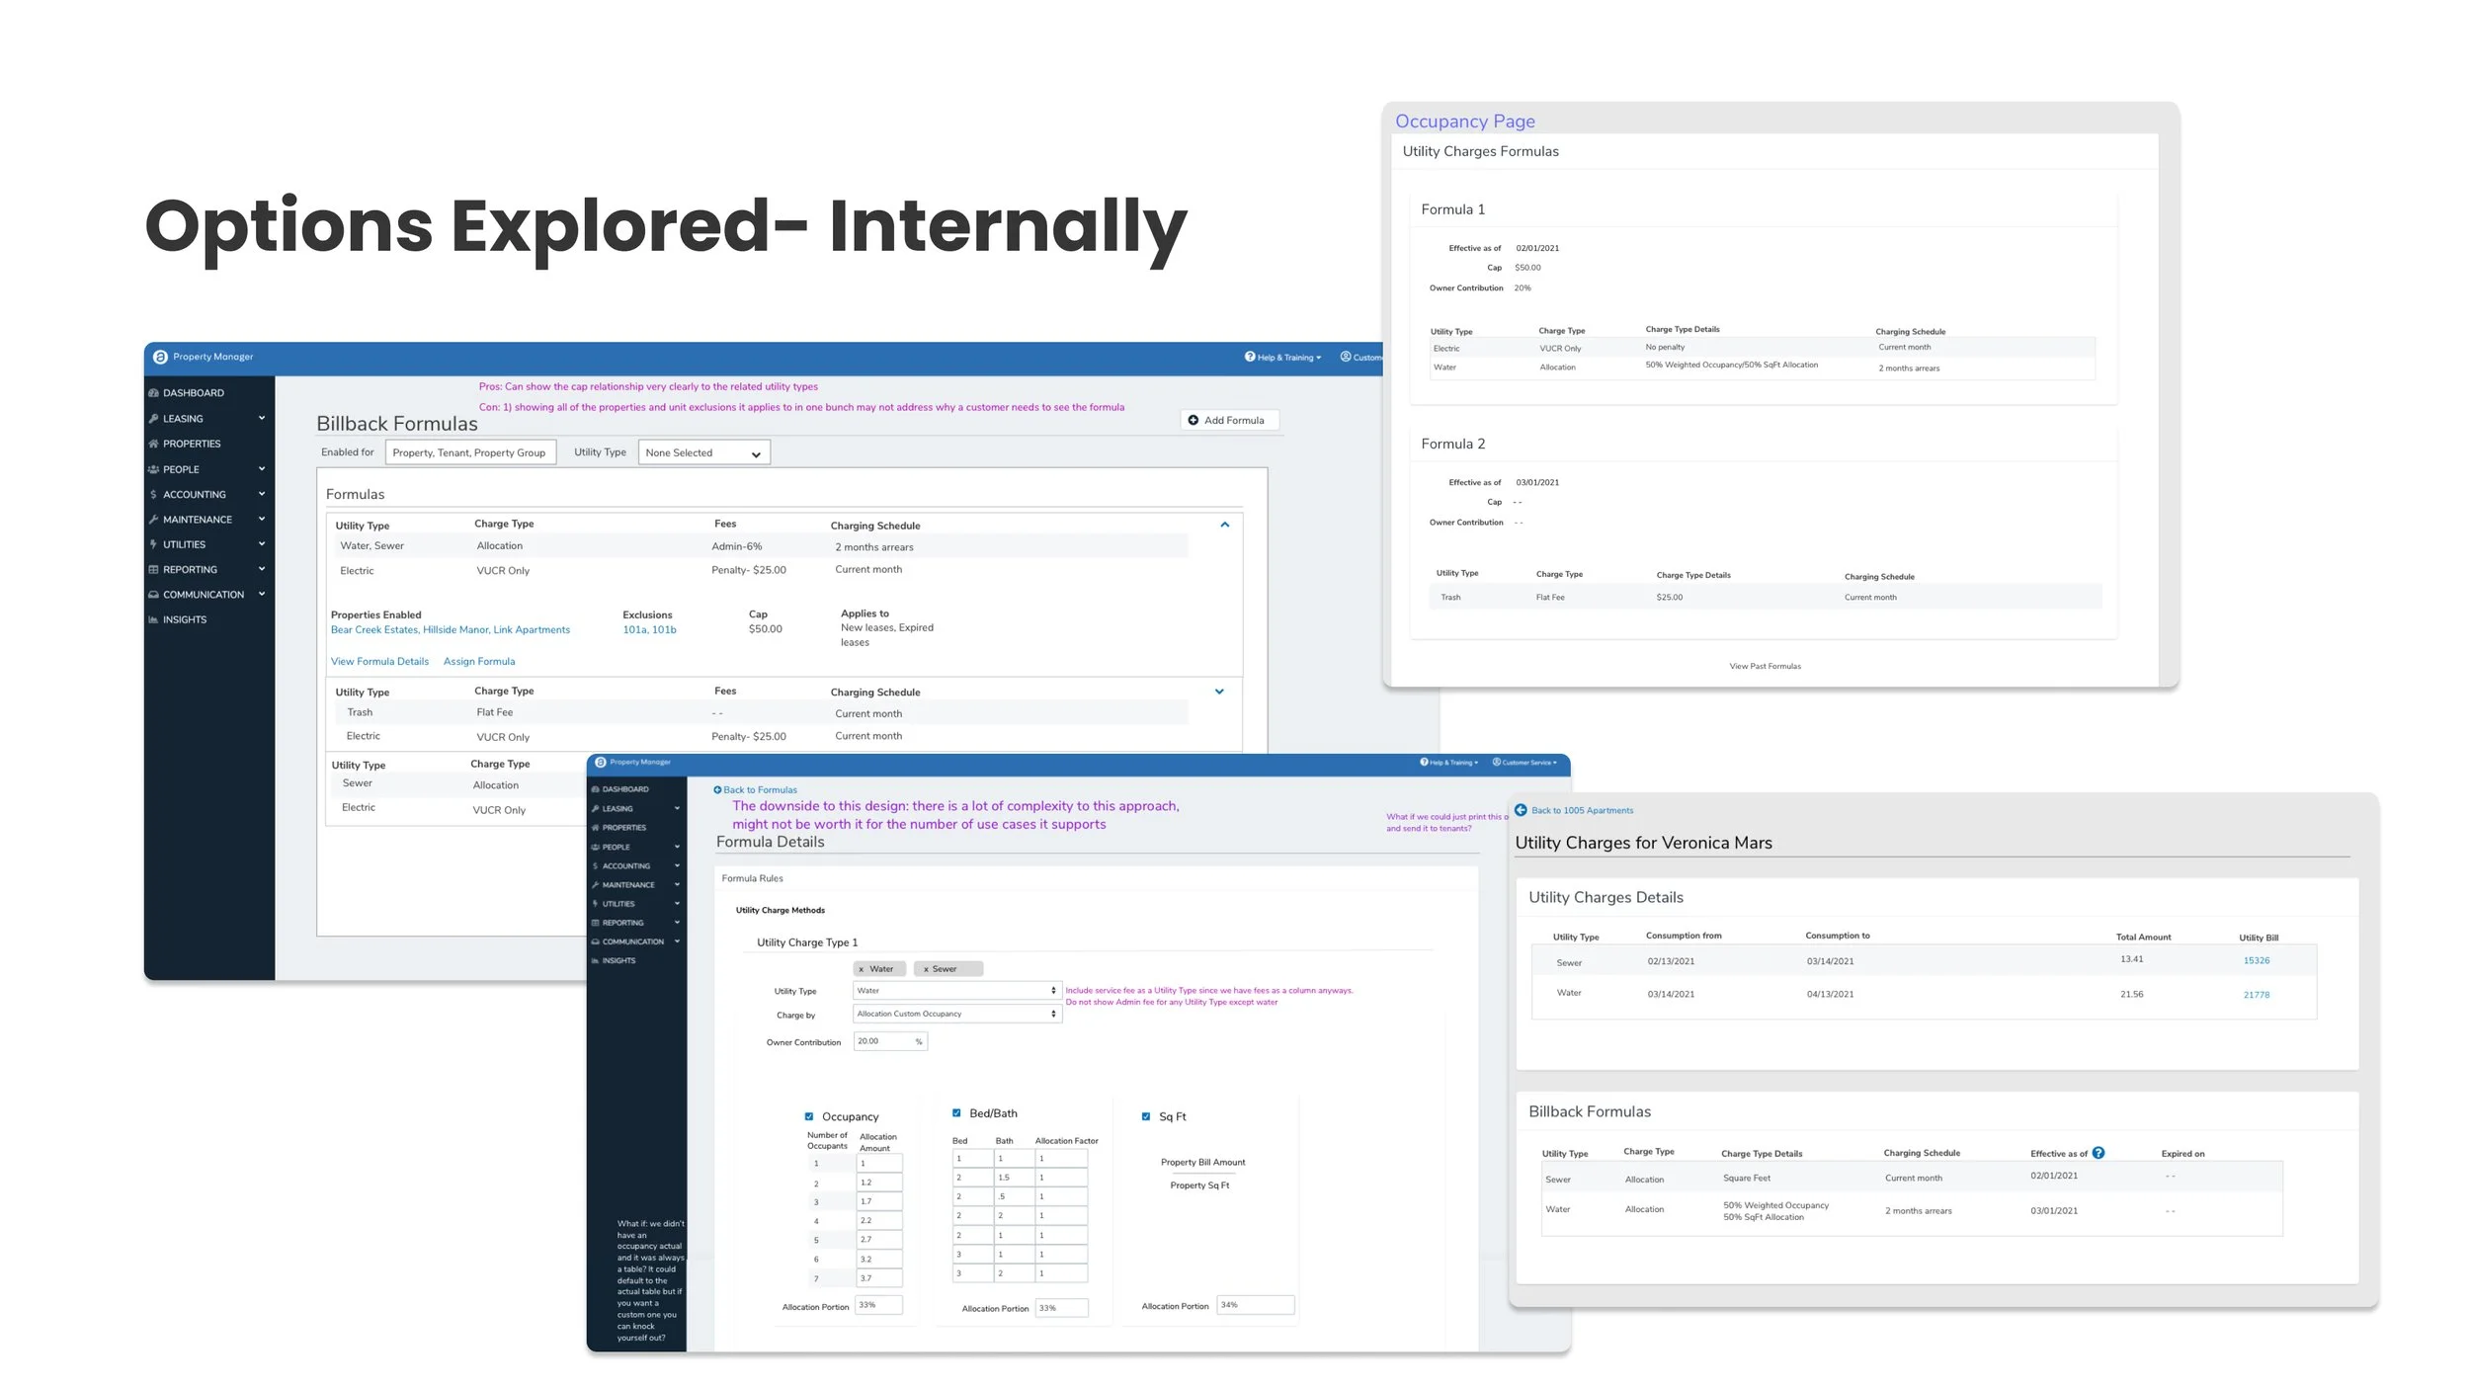Open Accounting menu in large sidebar
Screen dimensions: 2470x1389
[195, 495]
